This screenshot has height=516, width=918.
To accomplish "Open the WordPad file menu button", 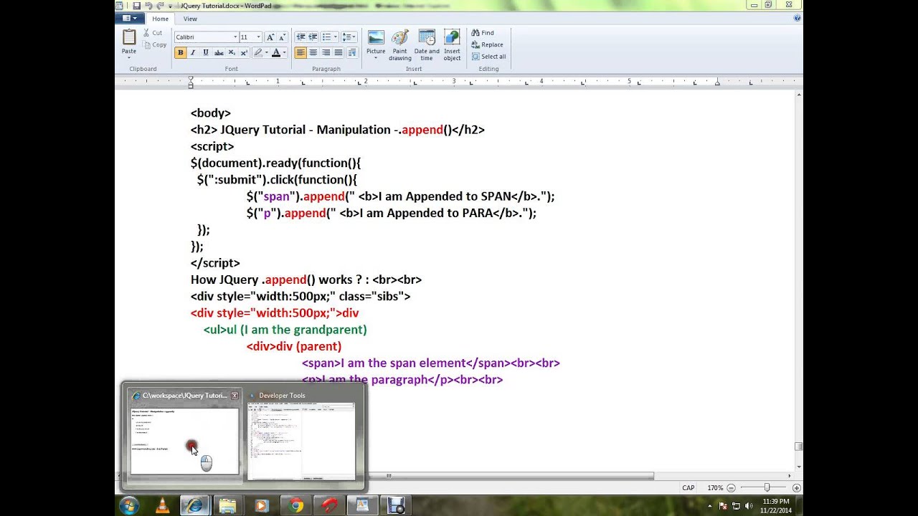I will coord(130,19).
